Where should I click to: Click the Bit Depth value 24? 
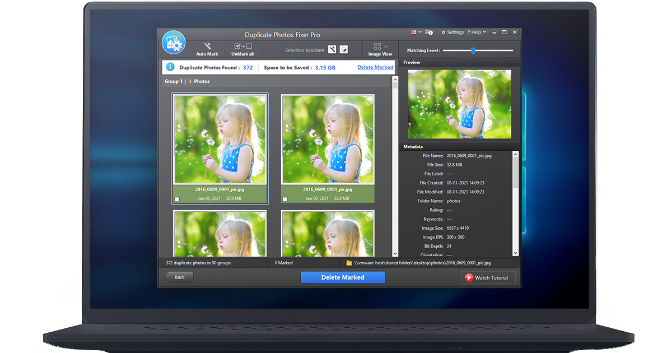(x=449, y=246)
